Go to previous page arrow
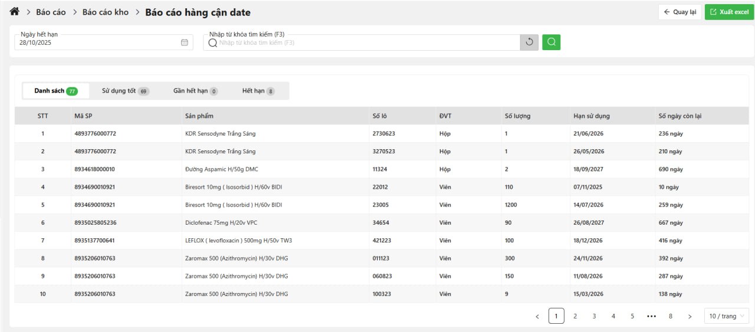The height and width of the screenshot is (332, 755). [537, 316]
